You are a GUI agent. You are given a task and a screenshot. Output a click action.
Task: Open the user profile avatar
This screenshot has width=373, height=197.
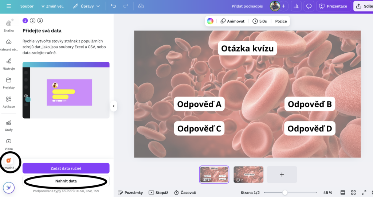coord(275,6)
